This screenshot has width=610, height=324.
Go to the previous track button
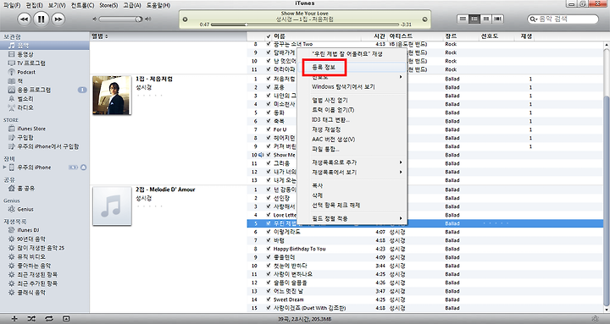tap(24, 19)
